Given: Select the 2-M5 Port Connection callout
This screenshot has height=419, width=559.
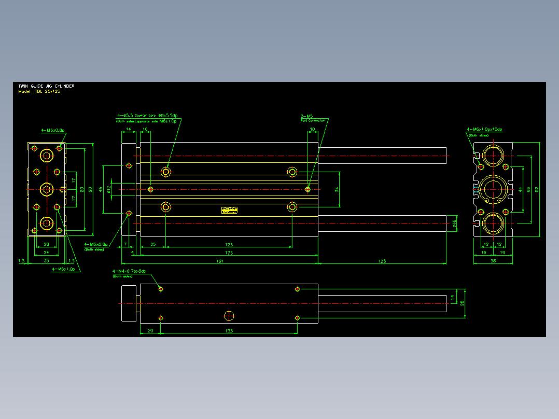Looking at the screenshot, I should click(313, 118).
